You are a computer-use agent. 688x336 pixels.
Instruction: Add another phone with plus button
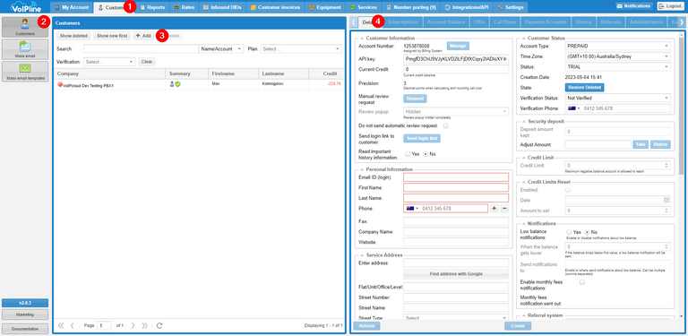(x=494, y=209)
